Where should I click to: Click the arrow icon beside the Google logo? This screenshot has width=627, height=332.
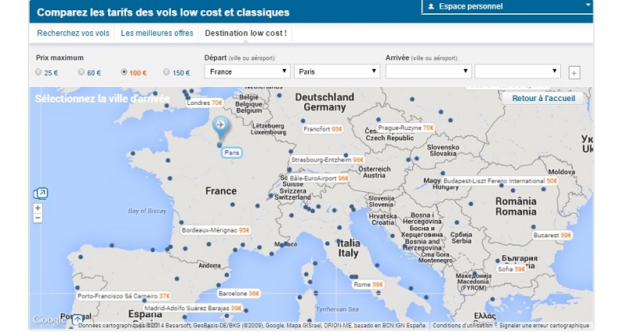[x=77, y=319]
